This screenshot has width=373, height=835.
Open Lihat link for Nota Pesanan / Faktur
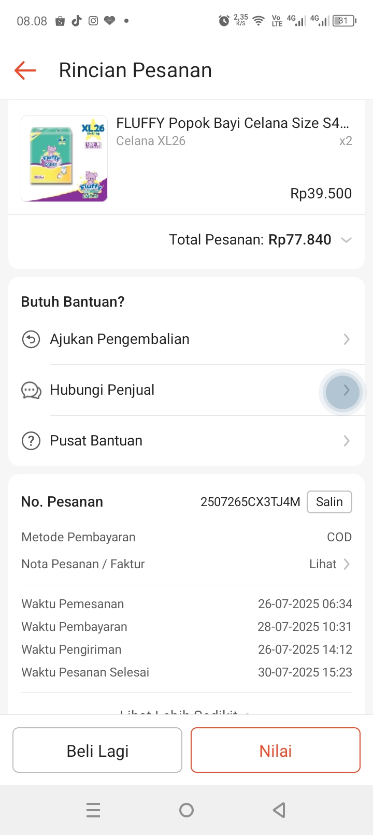[323, 564]
